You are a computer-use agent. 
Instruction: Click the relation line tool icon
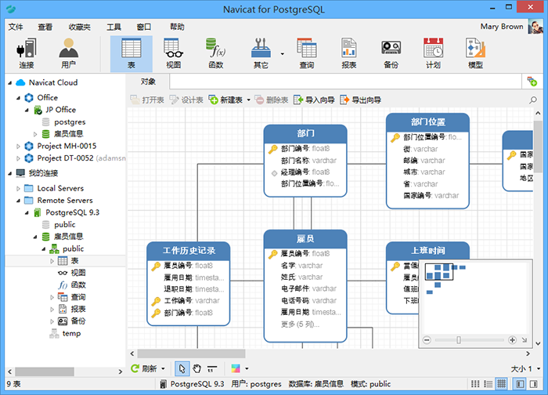coord(212,368)
